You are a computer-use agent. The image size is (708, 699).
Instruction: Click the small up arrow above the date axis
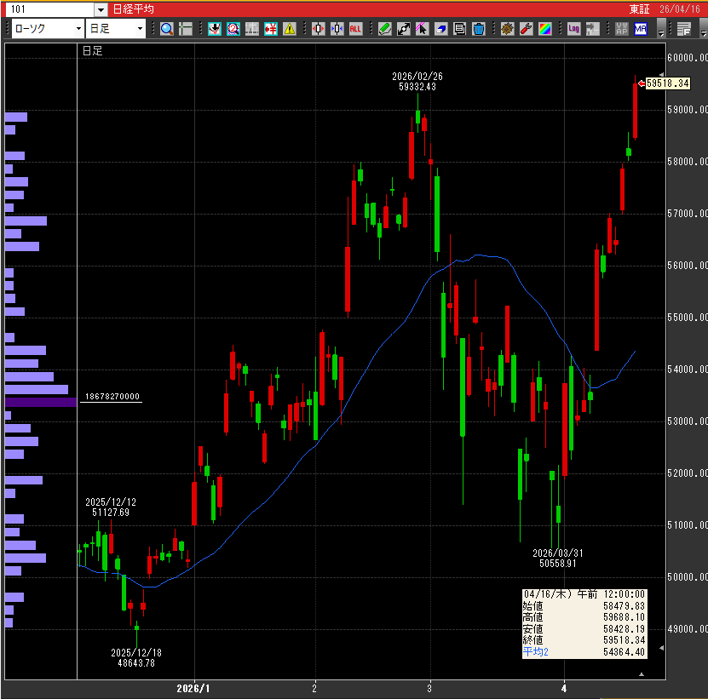pyautogui.click(x=642, y=674)
